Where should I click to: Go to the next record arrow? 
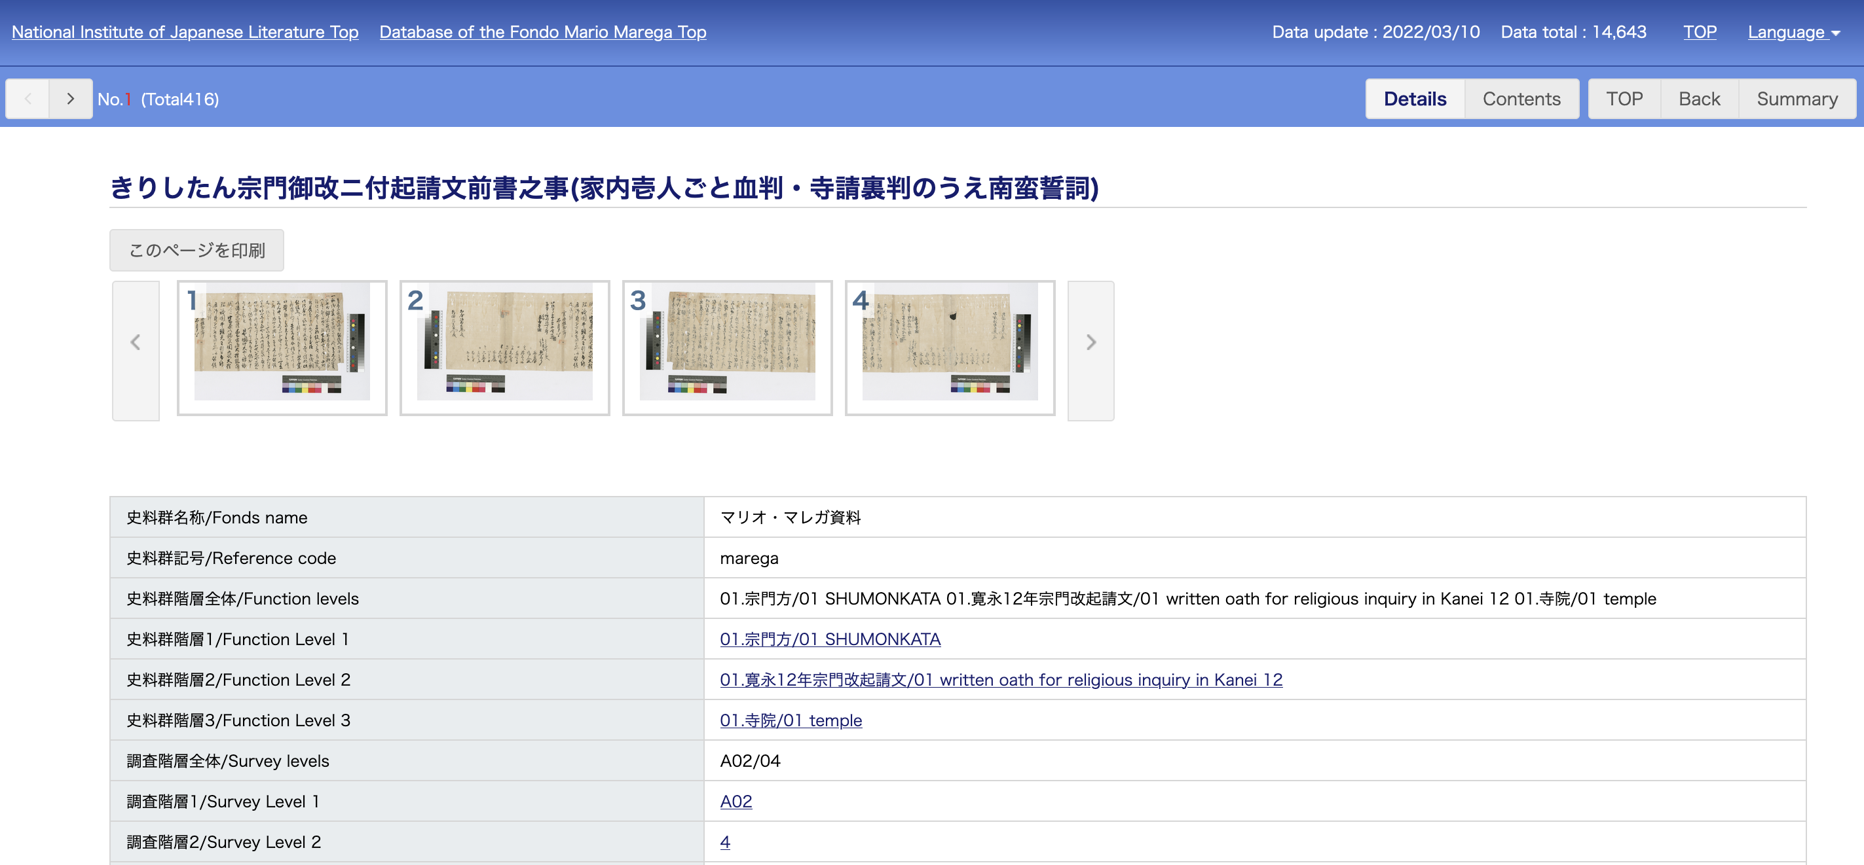(70, 99)
